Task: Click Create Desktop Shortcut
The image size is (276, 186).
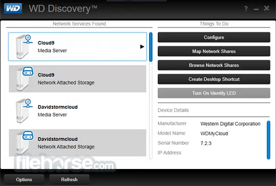Action: point(214,79)
